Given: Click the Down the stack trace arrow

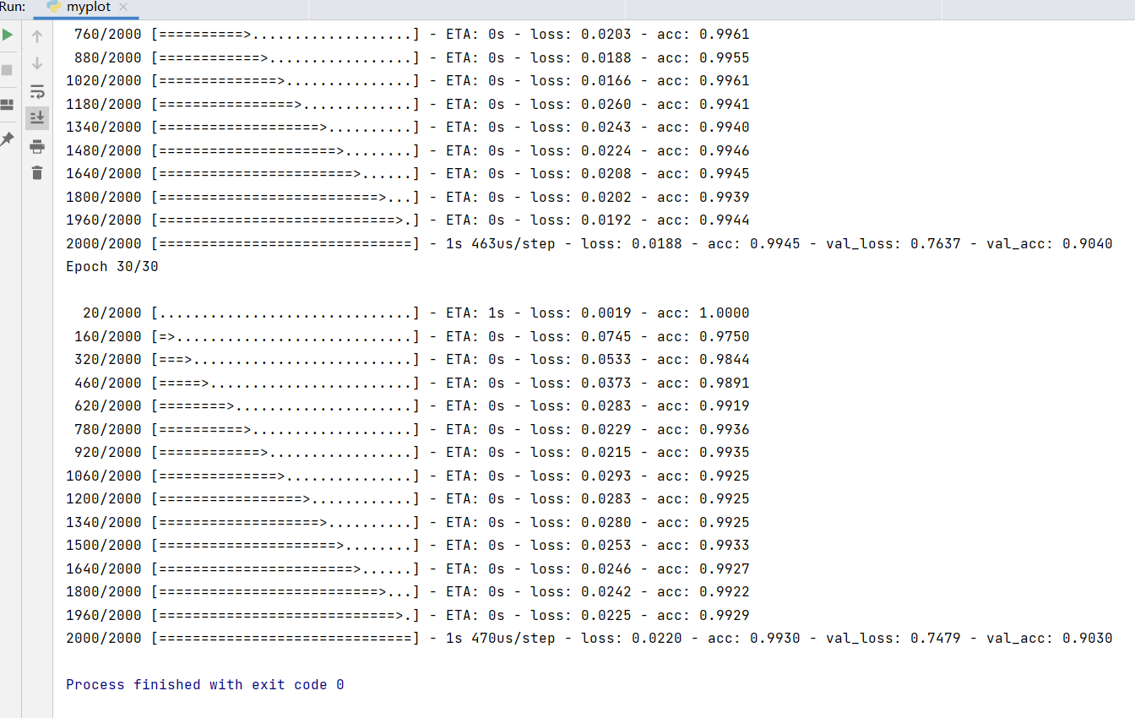Looking at the screenshot, I should (x=37, y=63).
